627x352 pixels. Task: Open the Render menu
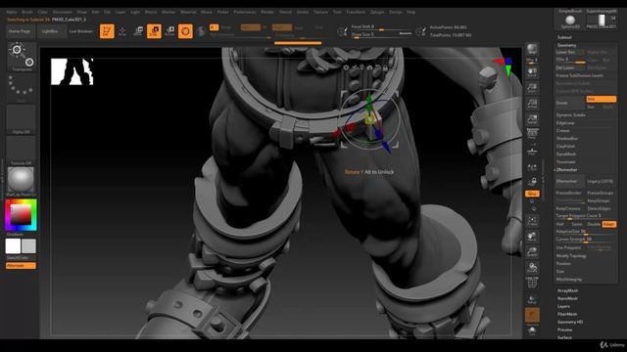click(267, 12)
